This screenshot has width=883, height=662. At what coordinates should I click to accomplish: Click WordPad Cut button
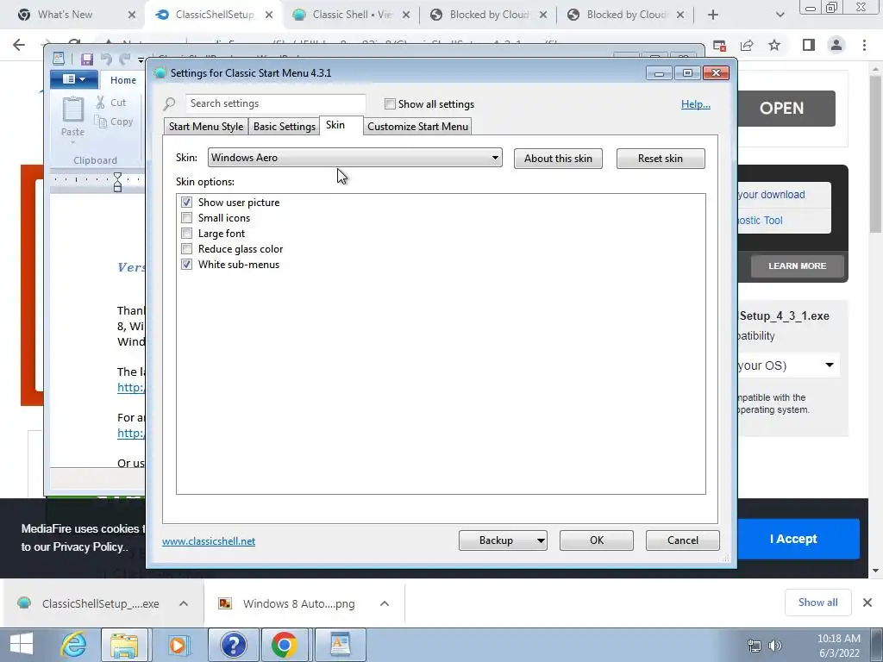point(111,103)
